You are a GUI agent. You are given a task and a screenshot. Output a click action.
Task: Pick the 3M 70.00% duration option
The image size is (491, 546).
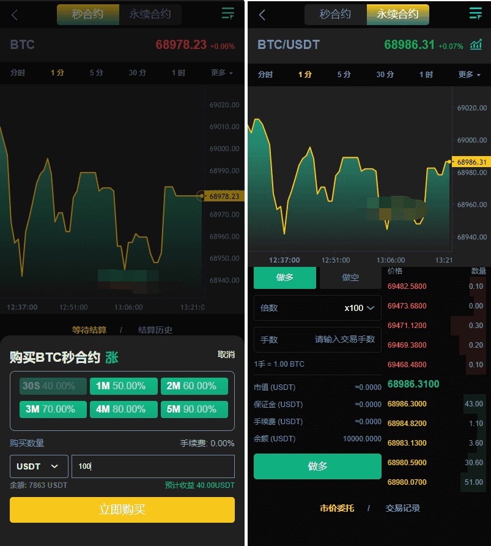[53, 409]
